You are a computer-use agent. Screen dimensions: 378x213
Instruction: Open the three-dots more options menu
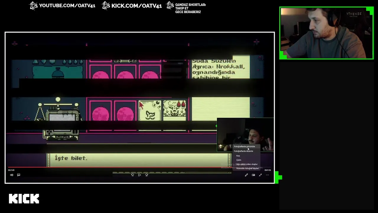pyautogui.click(x=268, y=175)
